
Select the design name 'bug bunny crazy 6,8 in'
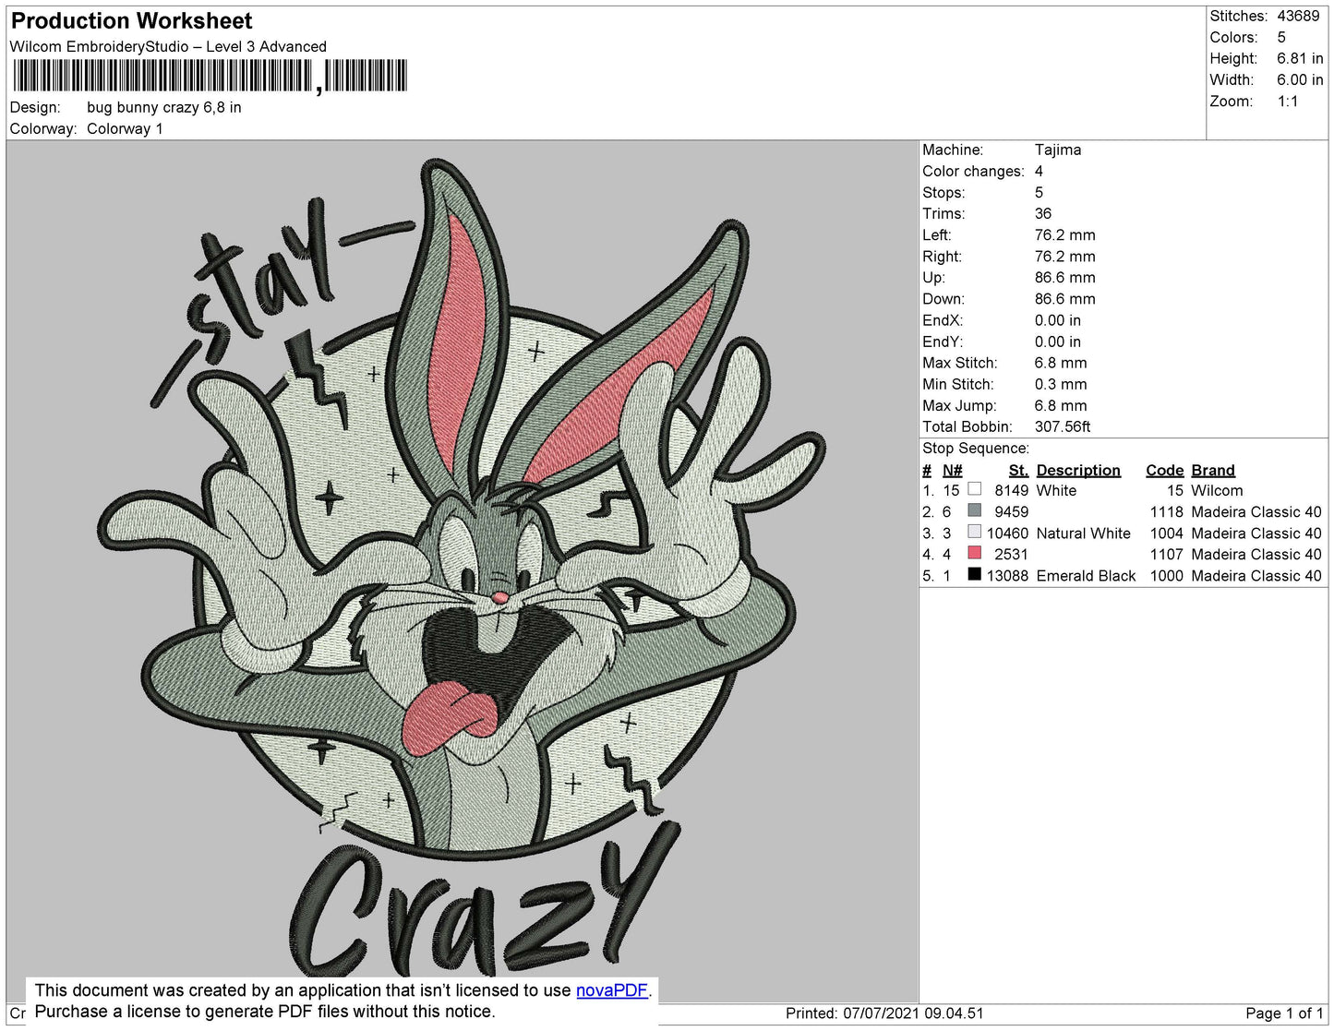pos(163,107)
